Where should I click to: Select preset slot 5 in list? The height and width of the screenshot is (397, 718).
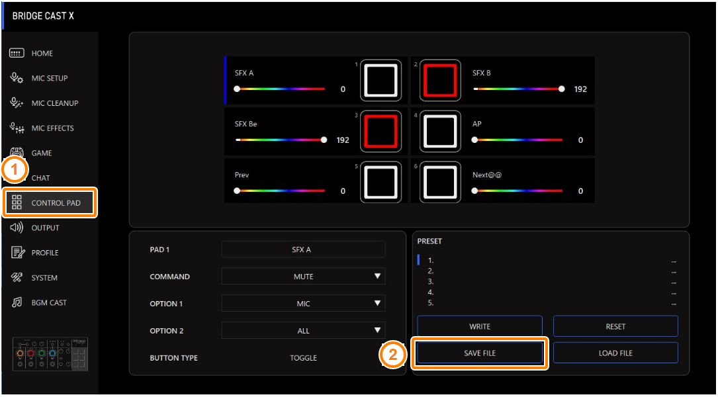[x=548, y=302]
